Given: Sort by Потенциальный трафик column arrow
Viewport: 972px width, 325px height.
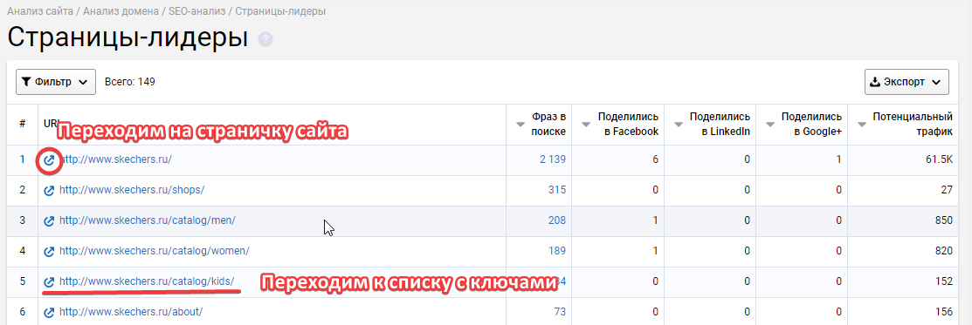Looking at the screenshot, I should click(862, 125).
